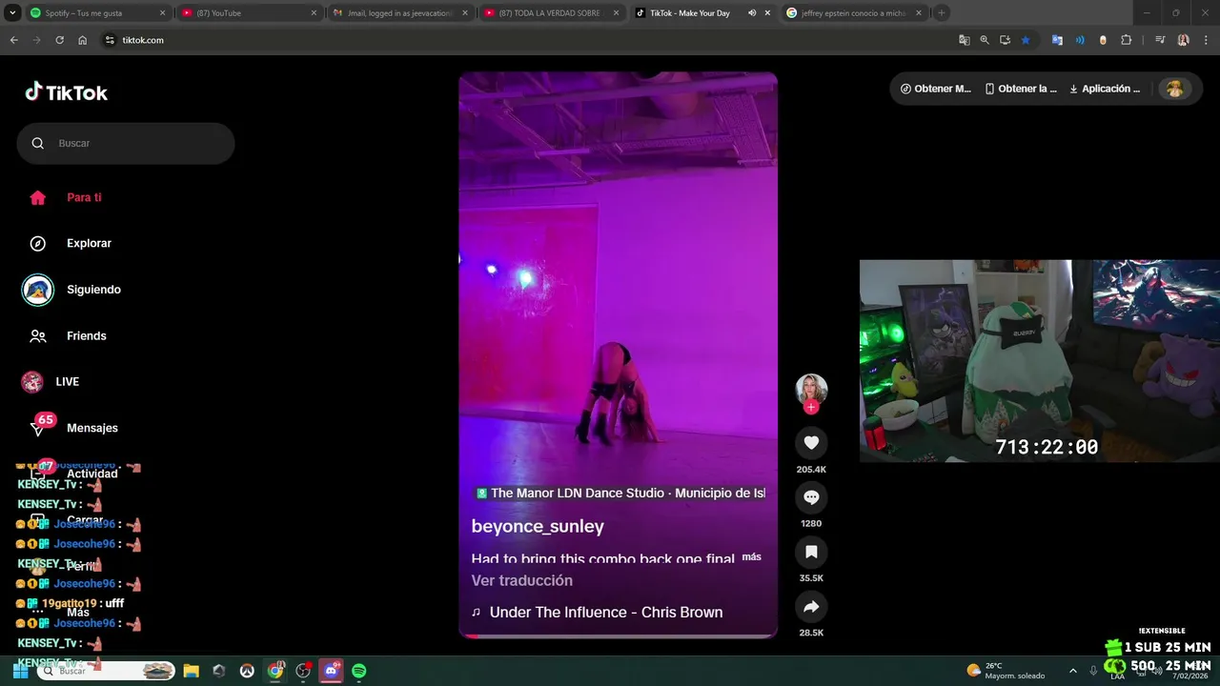Open the TikTok profile avatar at top right
Image resolution: width=1220 pixels, height=686 pixels.
point(1174,89)
